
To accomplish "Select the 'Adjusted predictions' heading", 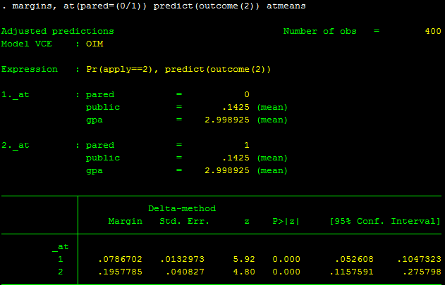I will 57,32.
